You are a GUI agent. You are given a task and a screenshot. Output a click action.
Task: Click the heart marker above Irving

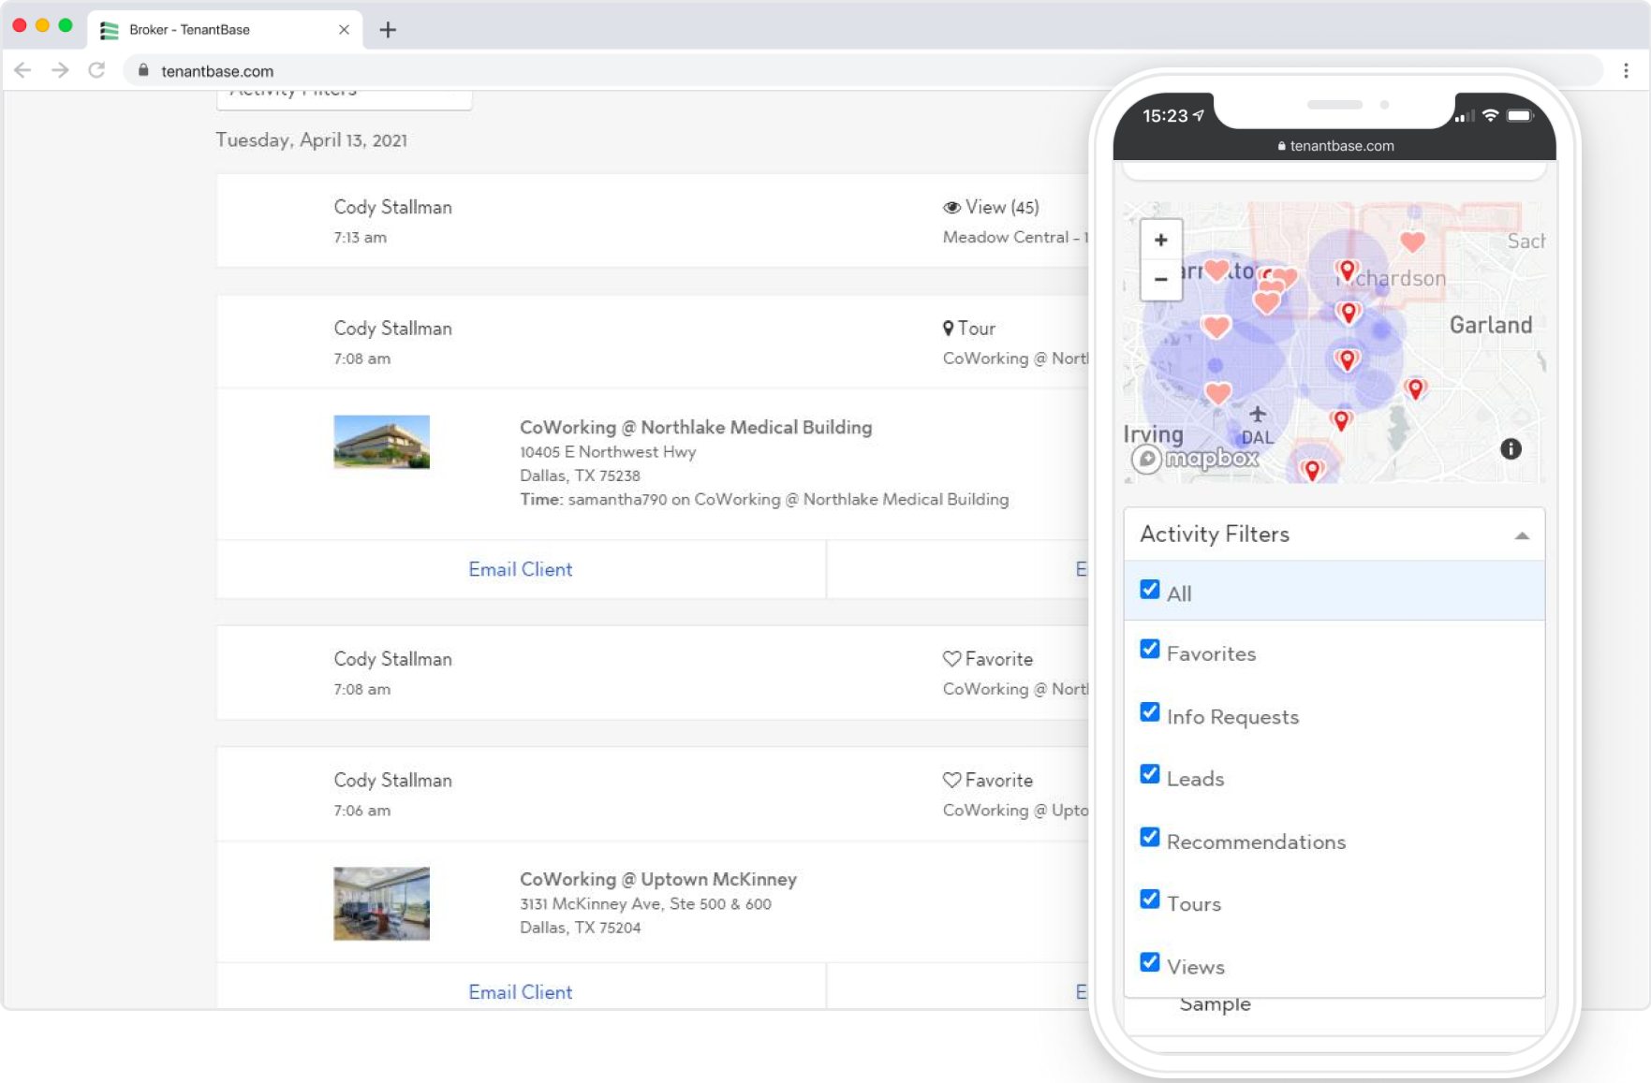pyautogui.click(x=1217, y=393)
